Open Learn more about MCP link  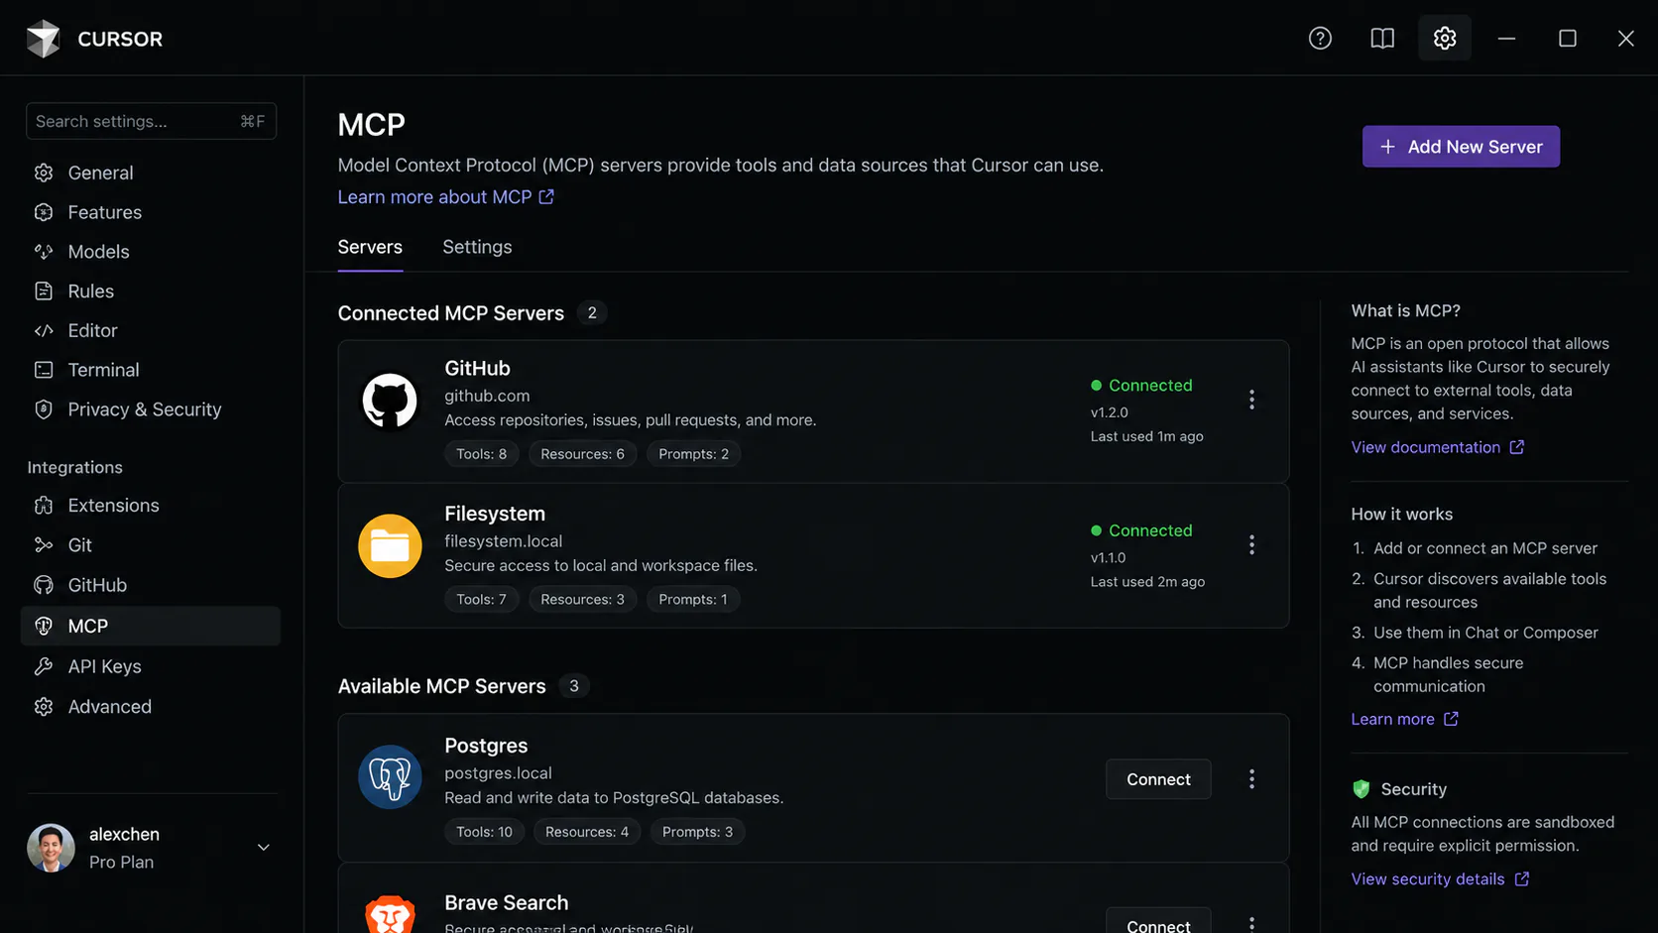pos(446,197)
